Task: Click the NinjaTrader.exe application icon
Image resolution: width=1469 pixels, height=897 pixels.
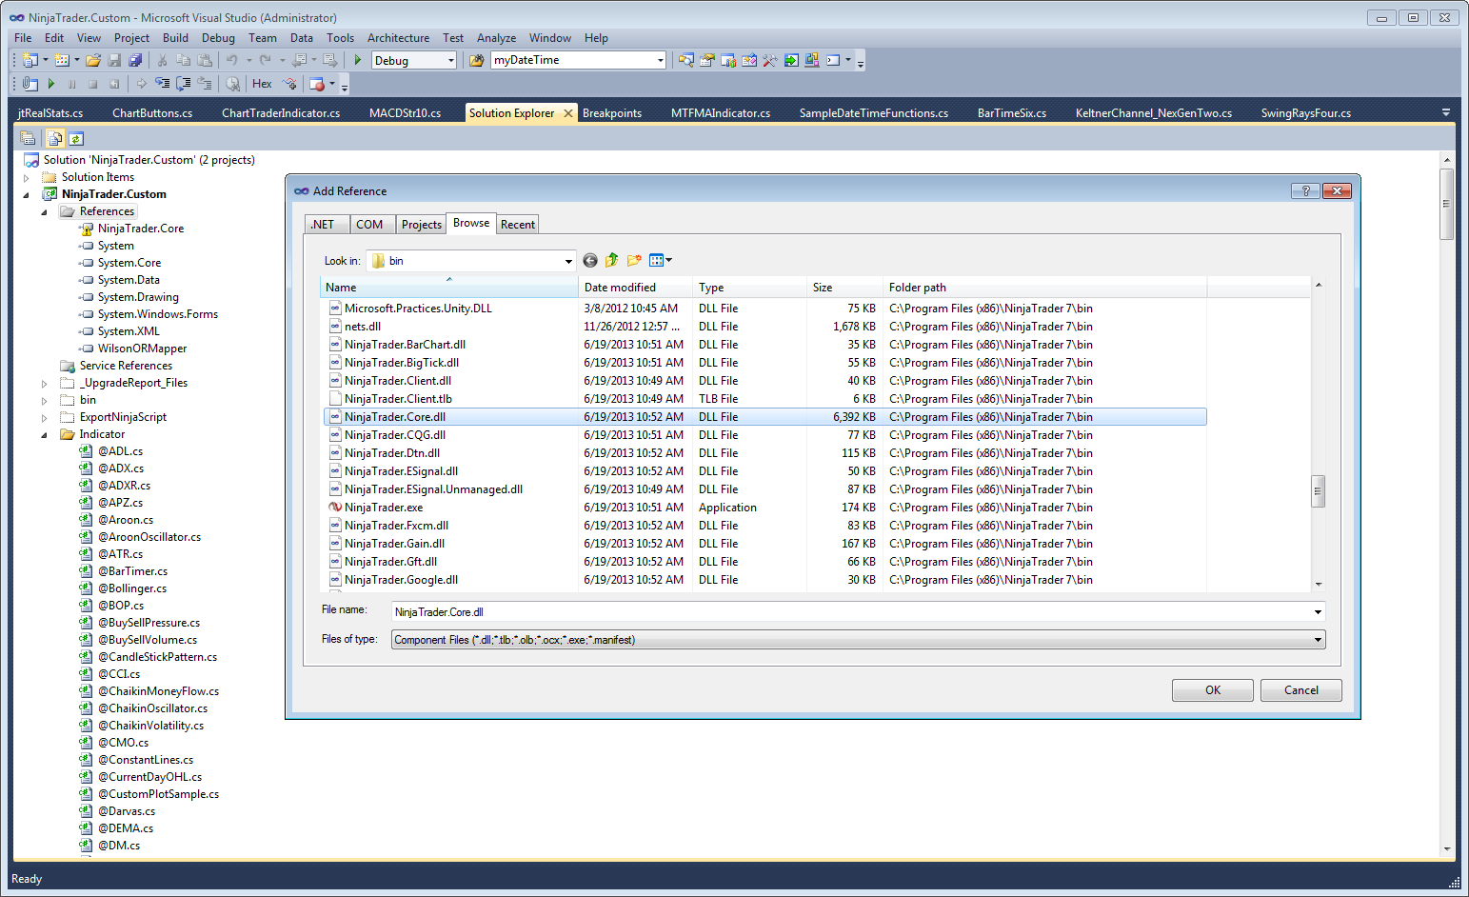Action: [x=335, y=508]
